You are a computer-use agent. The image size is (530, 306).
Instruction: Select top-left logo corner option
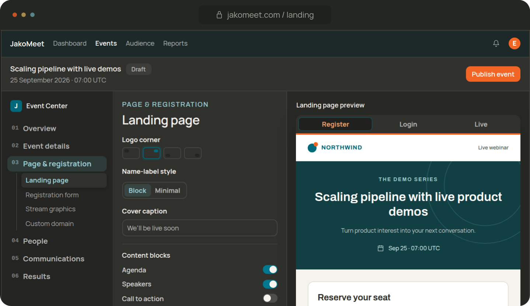(x=131, y=153)
